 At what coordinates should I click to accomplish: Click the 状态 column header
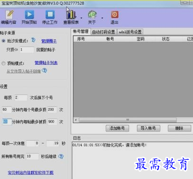(x=168, y=39)
